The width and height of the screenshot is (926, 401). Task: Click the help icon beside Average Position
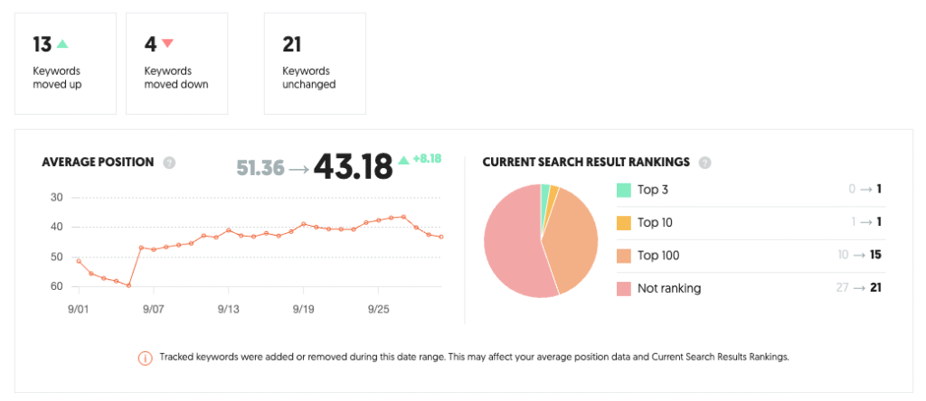click(169, 163)
